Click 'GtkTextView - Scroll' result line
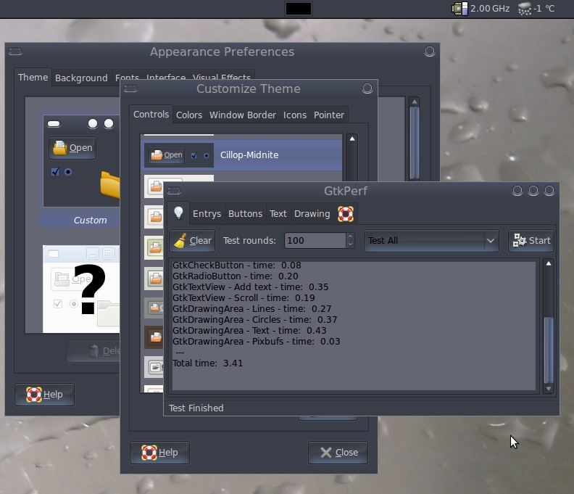This screenshot has height=494, width=574. point(244,298)
